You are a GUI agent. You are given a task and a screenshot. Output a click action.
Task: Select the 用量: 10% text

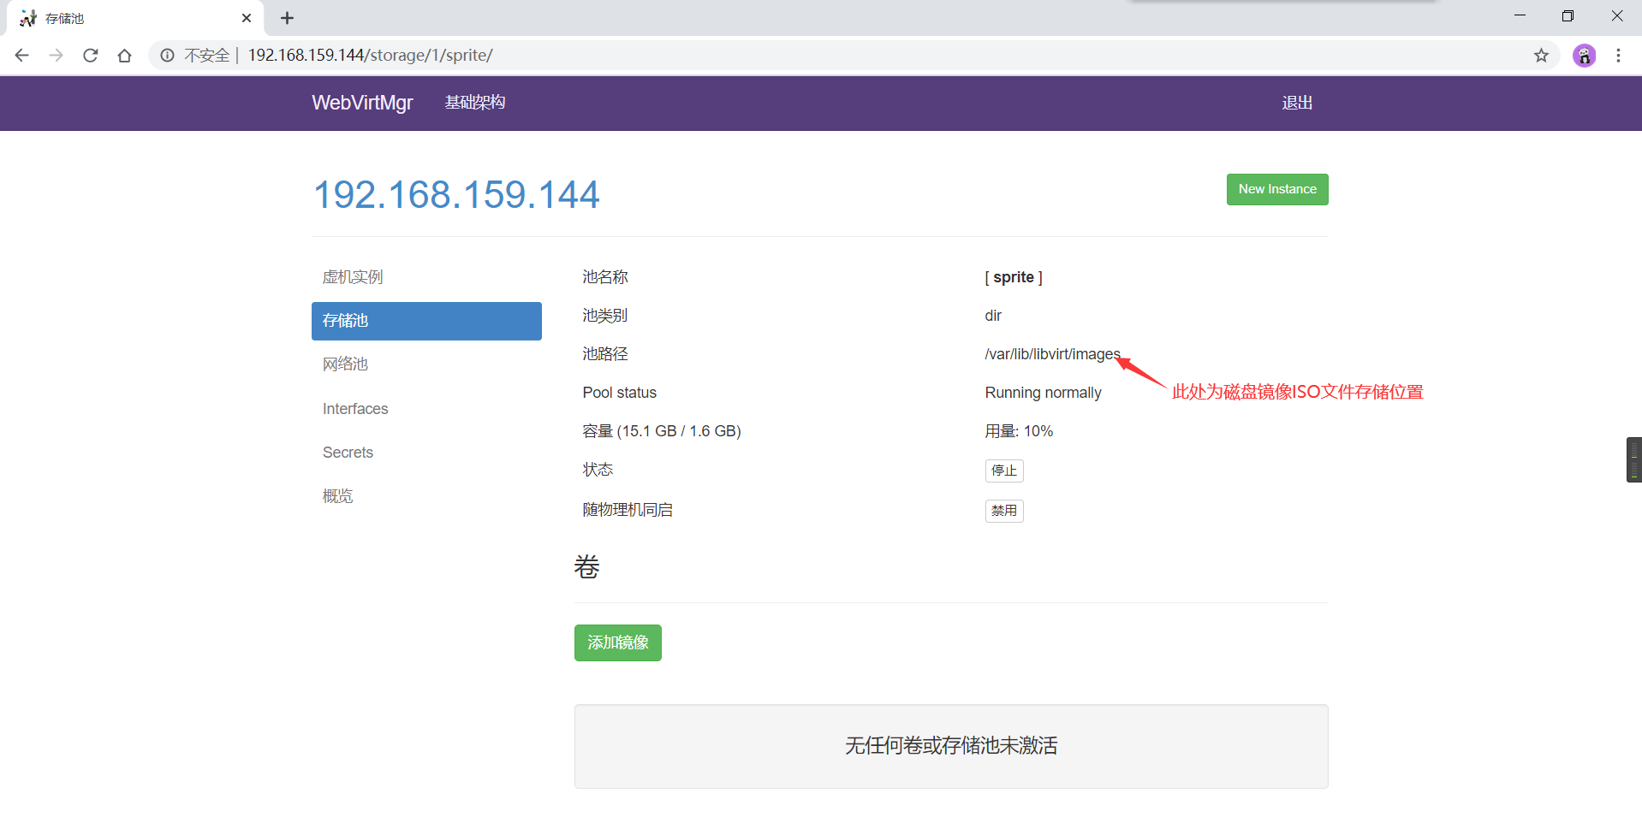point(1019,431)
